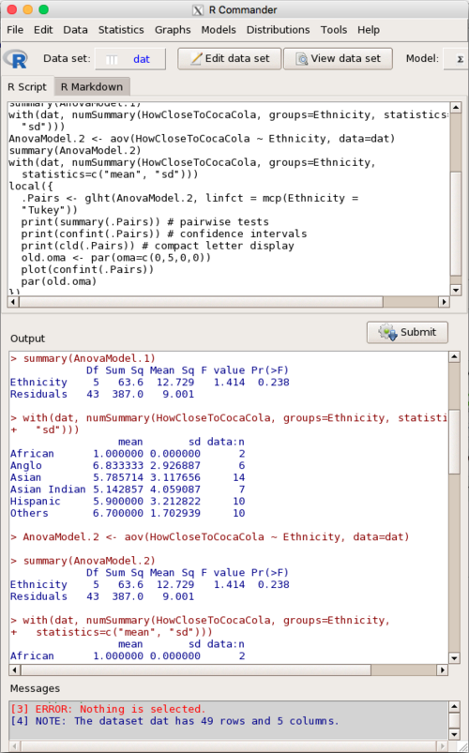Click the X11 icon in title bar
The height and width of the screenshot is (753, 469).
click(x=198, y=10)
